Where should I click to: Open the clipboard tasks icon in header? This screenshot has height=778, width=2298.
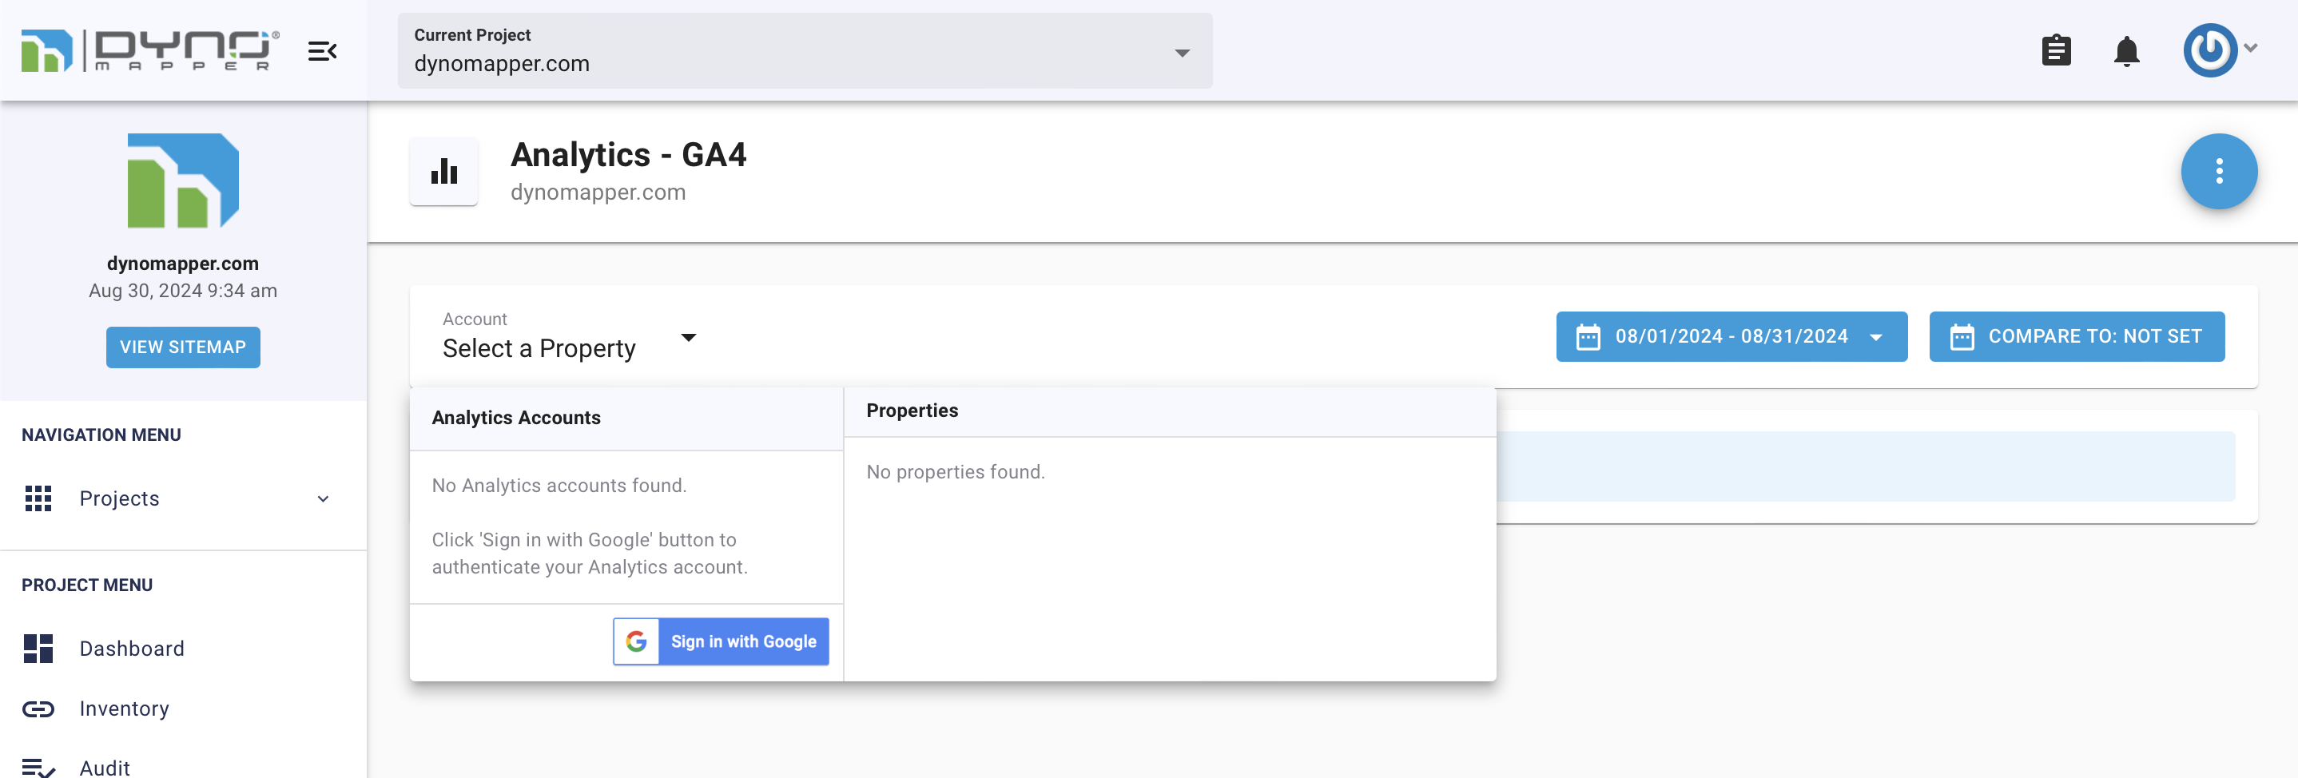click(2055, 51)
